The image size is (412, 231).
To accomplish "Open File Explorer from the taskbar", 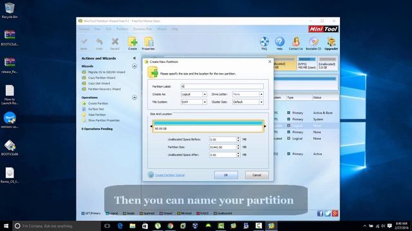I will [133, 226].
